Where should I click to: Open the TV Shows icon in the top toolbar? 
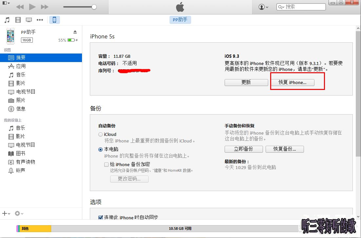click(29, 19)
